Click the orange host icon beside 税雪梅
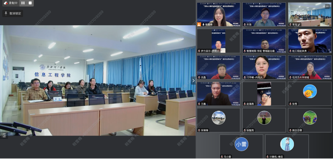Screen dimensions: 333x159 click(199, 25)
